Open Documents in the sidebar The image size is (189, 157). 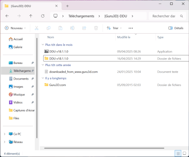coord(19,79)
